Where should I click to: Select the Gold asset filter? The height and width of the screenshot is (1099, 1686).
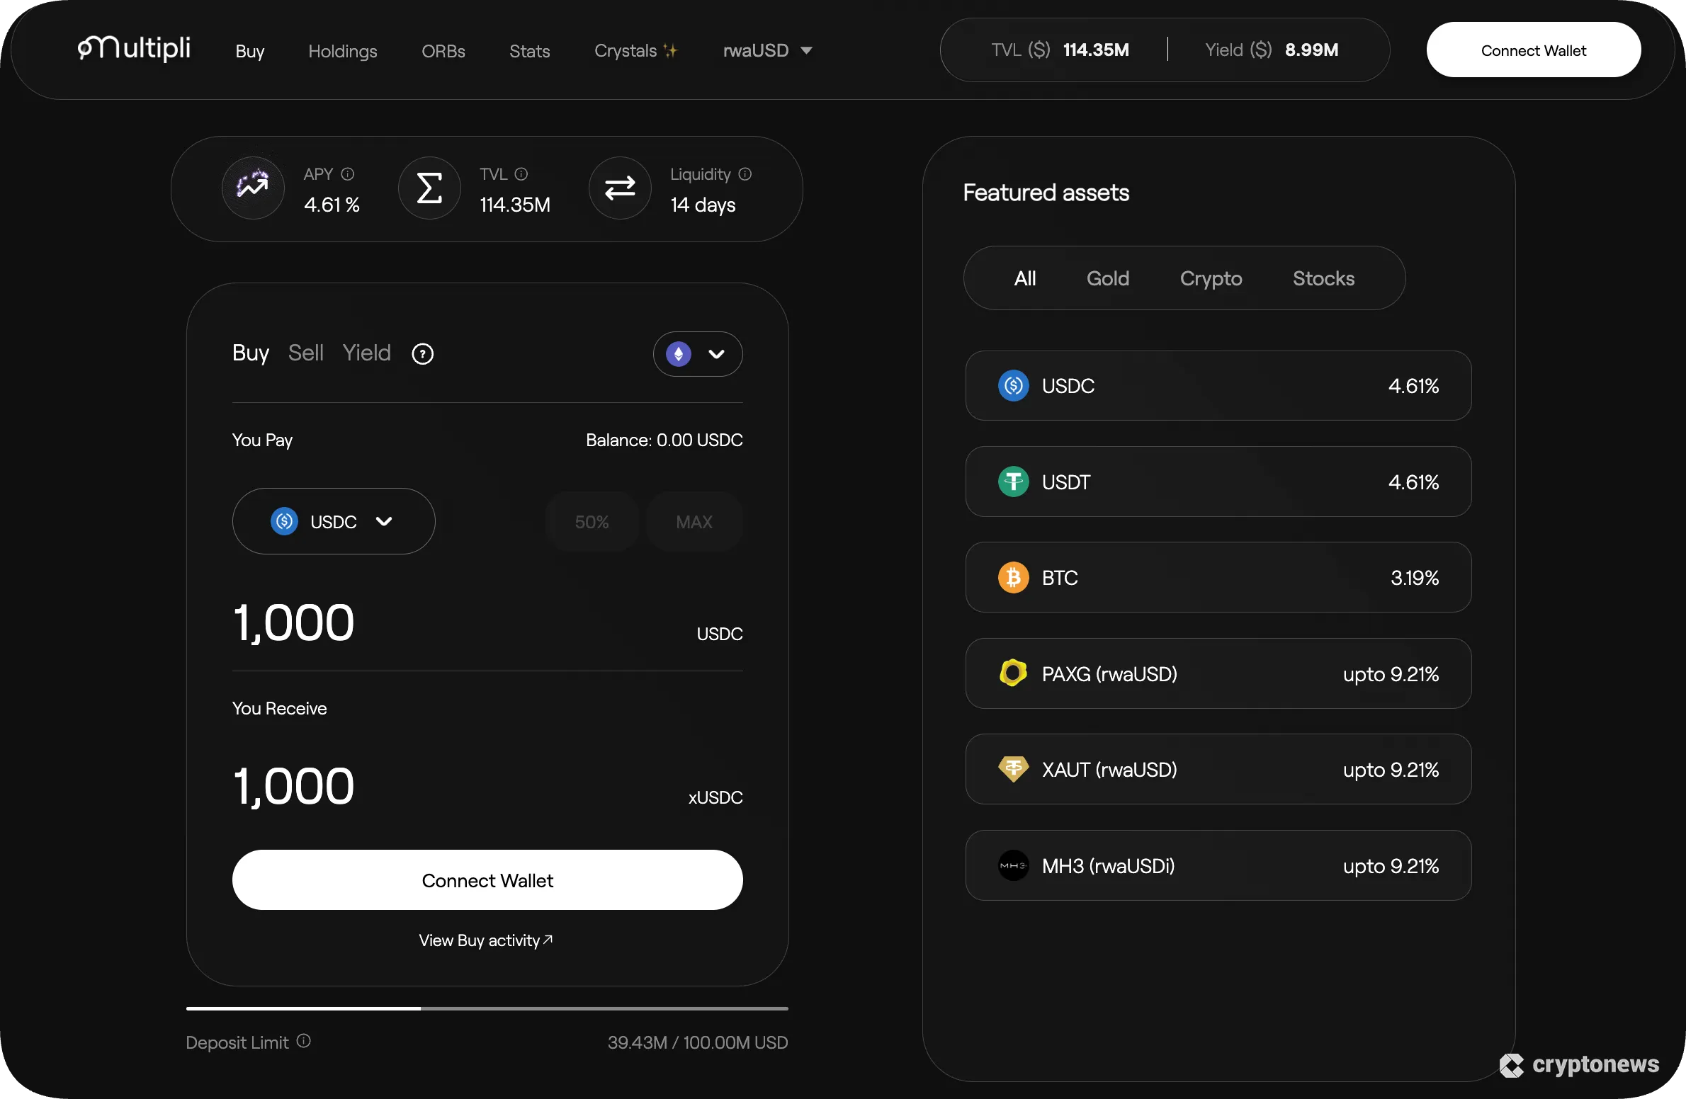pos(1107,278)
